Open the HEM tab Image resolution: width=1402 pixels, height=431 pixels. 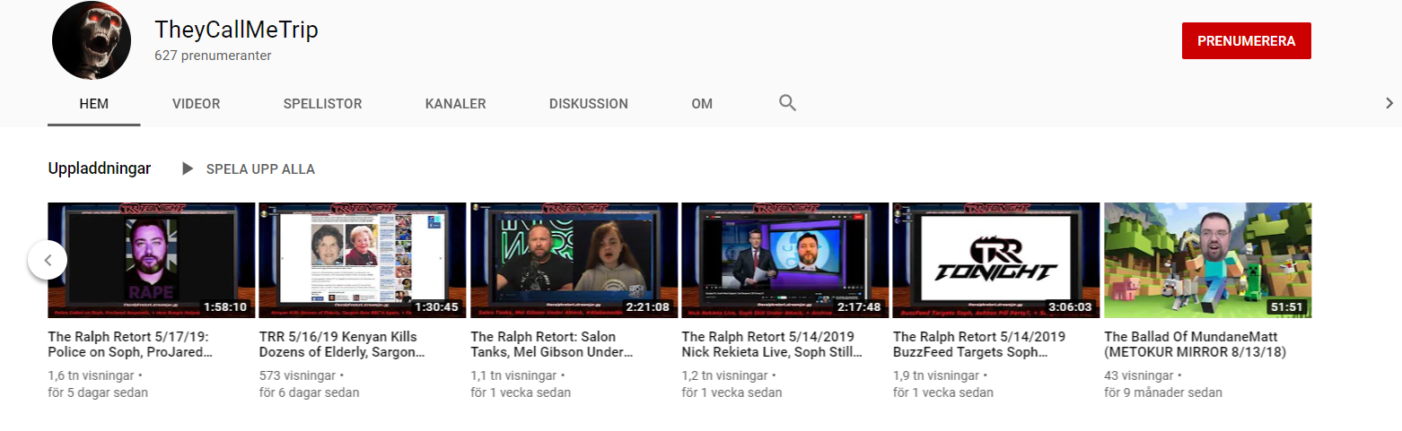94,104
